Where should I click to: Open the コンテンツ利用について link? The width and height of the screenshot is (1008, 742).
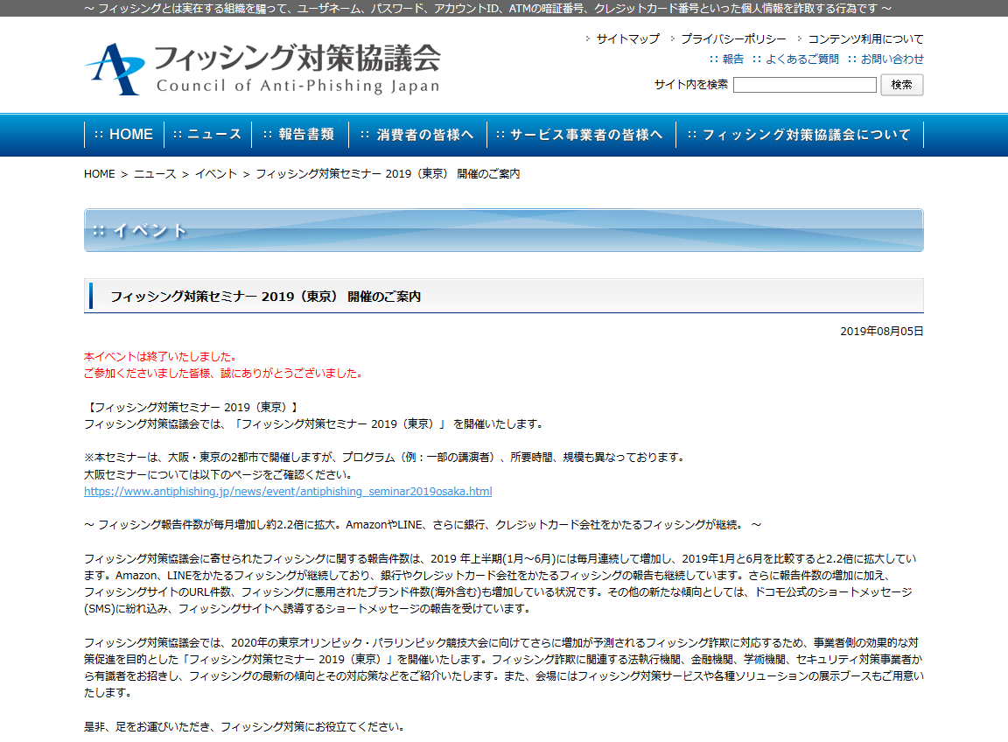point(864,39)
